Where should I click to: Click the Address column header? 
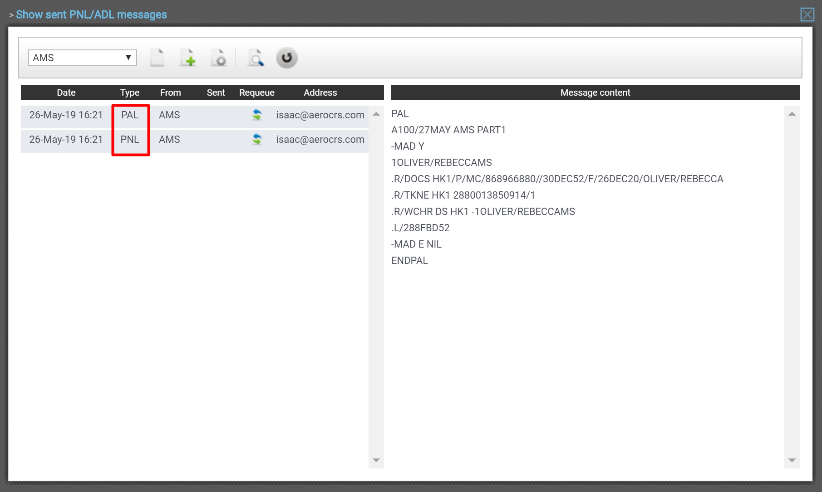coord(320,93)
